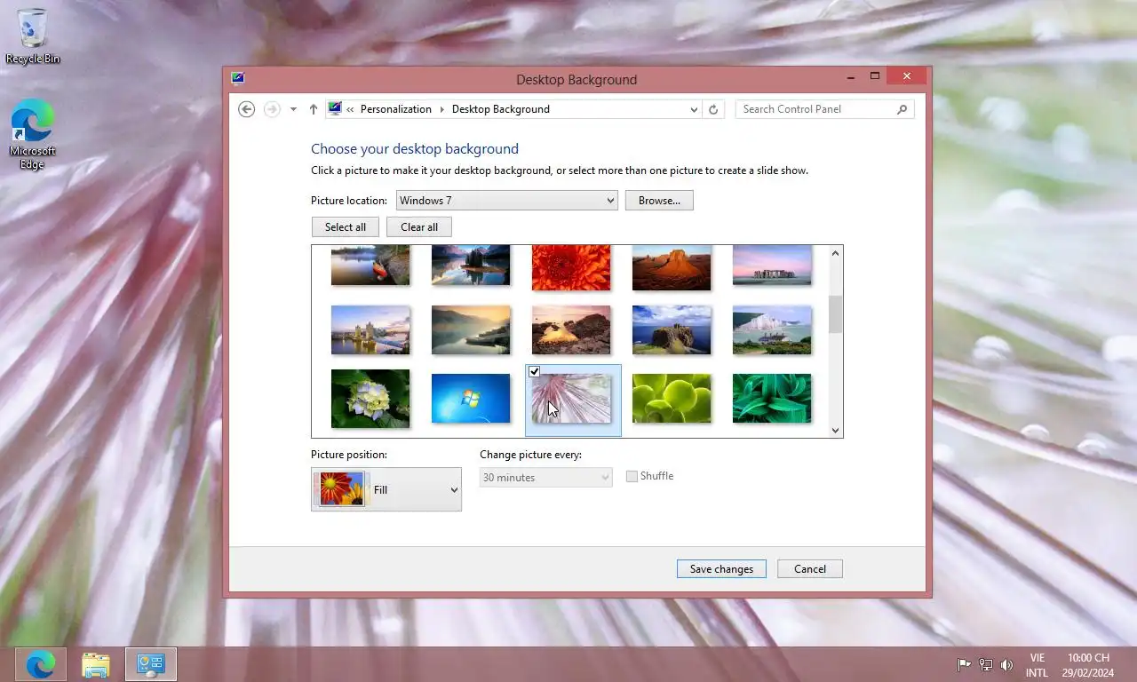The width and height of the screenshot is (1137, 682).
Task: Expand the arrow after Personalization breadcrumb
Action: [x=441, y=109]
